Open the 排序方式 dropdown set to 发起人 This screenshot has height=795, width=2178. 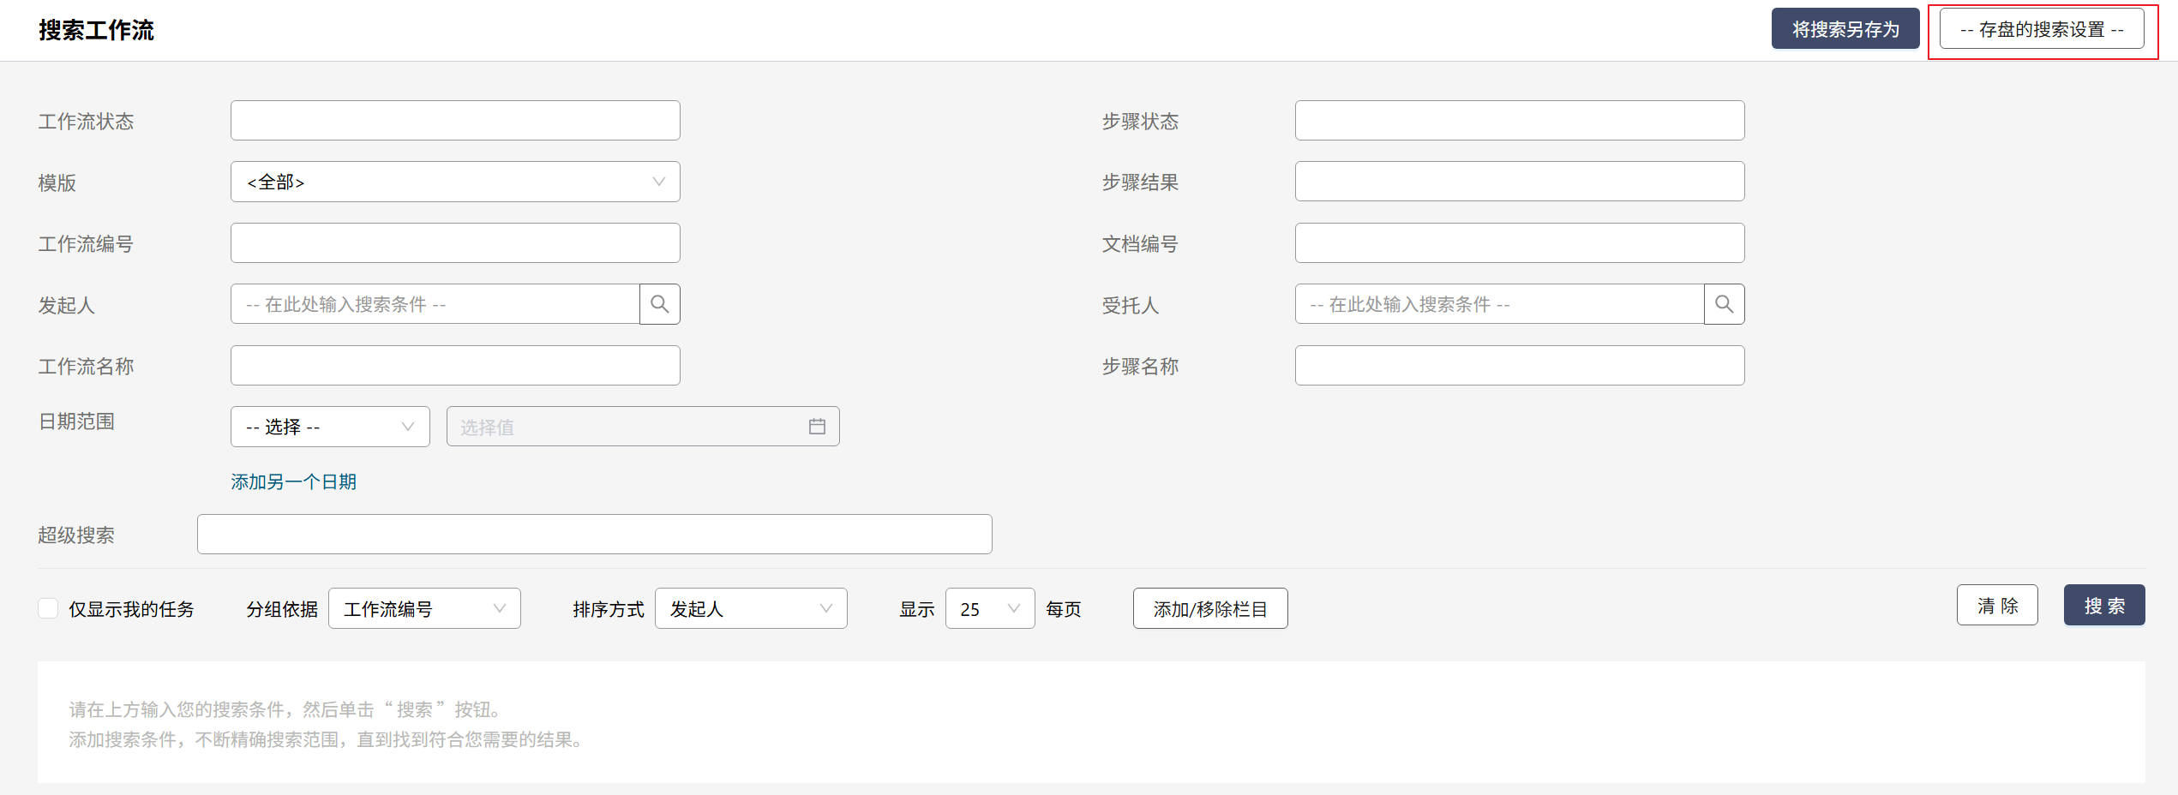750,609
